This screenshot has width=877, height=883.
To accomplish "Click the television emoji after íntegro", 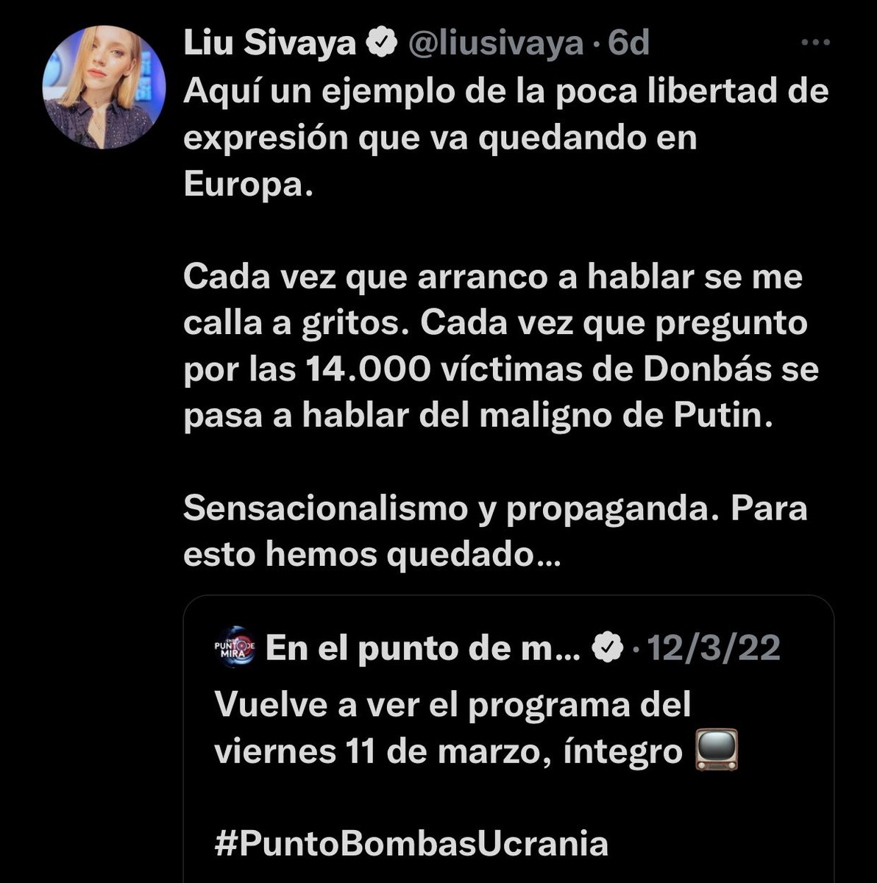I will click(x=716, y=751).
